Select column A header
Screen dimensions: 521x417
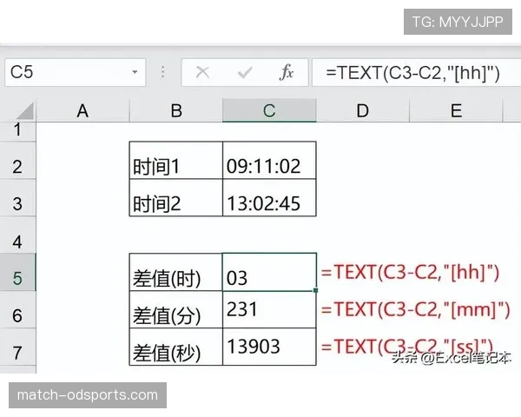click(82, 110)
